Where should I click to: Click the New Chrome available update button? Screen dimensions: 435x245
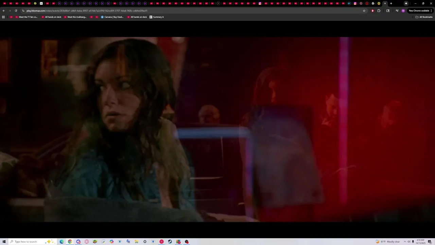click(x=419, y=11)
